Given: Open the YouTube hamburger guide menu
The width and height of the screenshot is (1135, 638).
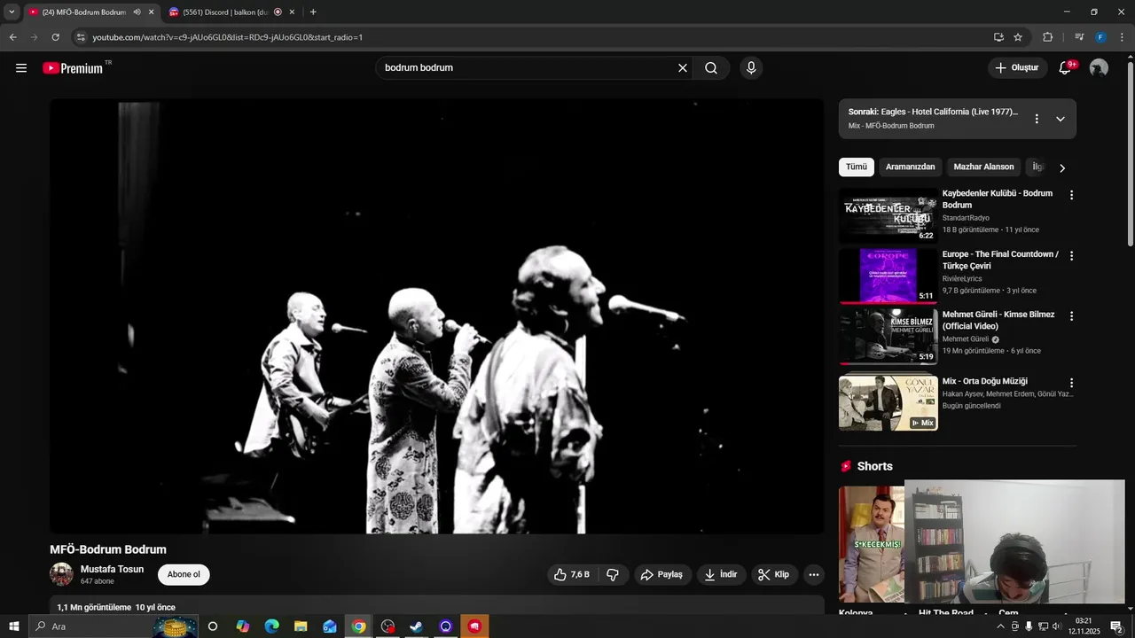Looking at the screenshot, I should [21, 68].
